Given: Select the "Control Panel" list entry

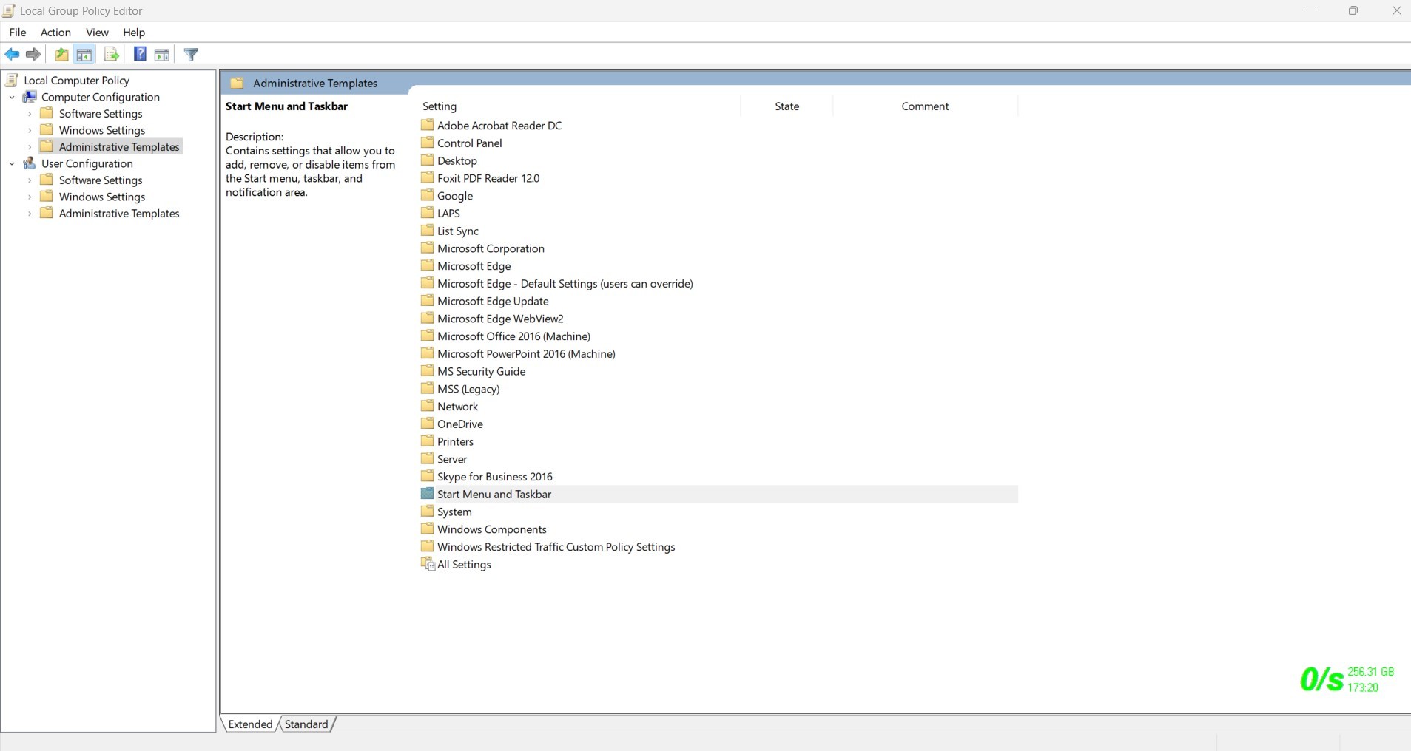Looking at the screenshot, I should (x=470, y=143).
